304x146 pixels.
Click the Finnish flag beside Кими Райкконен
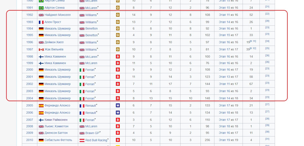coord(41,120)
